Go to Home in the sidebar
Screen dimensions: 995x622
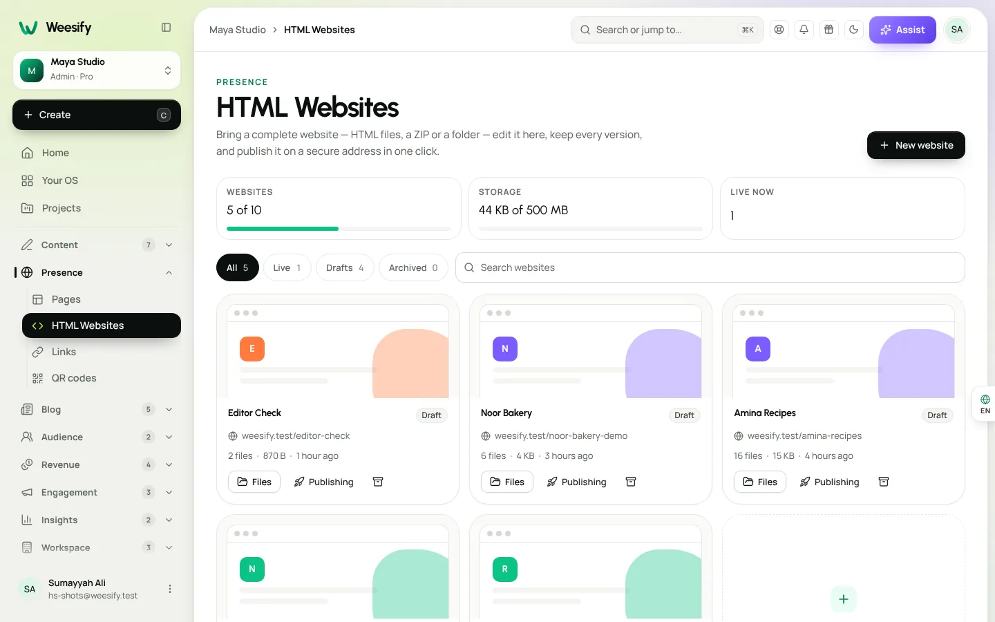(97, 153)
